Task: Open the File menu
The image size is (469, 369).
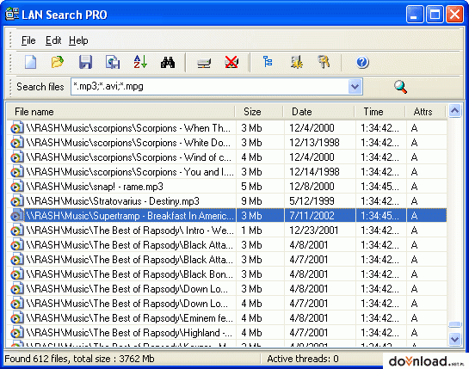Action: [28, 40]
